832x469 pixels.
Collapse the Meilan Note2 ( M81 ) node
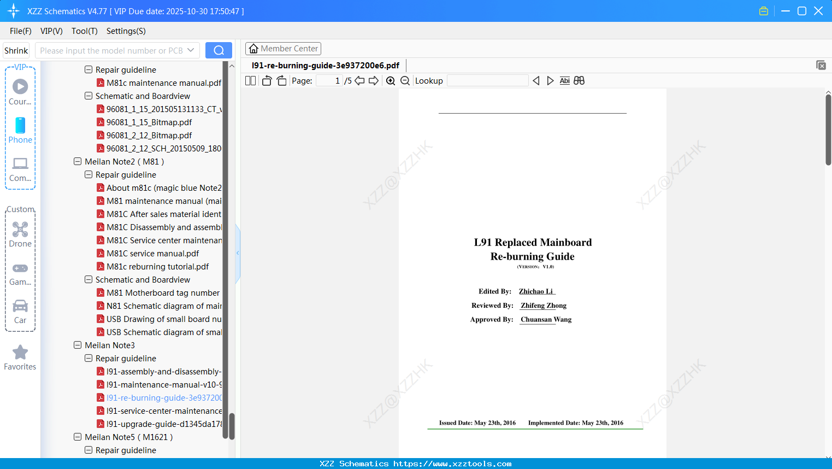click(78, 161)
